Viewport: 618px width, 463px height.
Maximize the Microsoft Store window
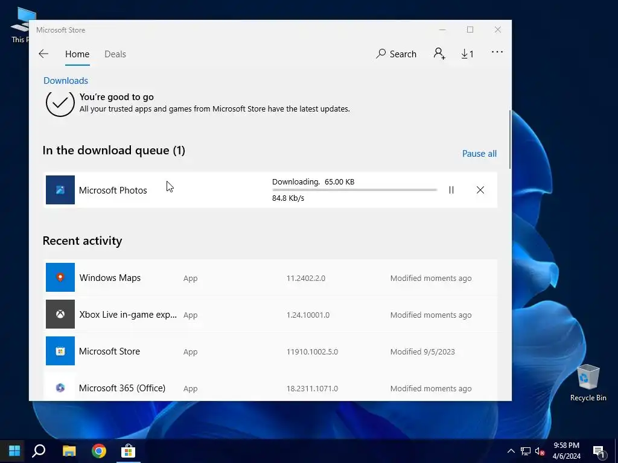coord(470,30)
